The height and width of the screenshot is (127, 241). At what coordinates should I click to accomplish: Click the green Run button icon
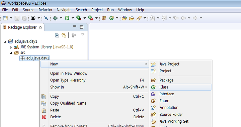coord(67,18)
